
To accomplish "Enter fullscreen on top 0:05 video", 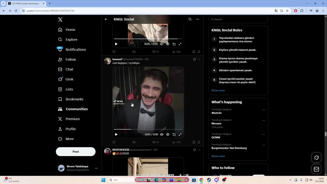I will tap(180, 44).
